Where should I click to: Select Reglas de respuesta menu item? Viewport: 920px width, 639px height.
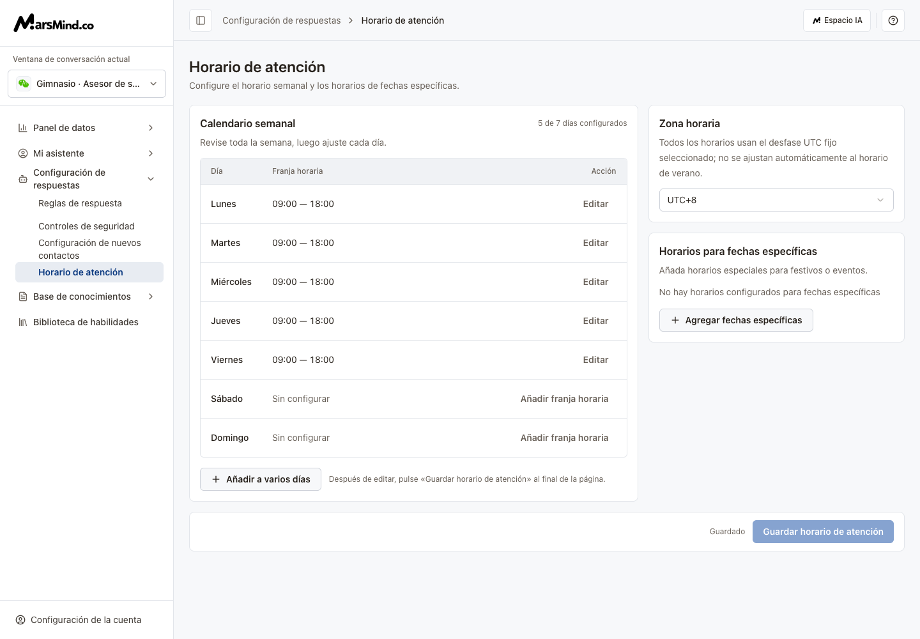[x=80, y=203]
